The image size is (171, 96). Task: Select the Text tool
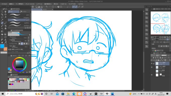[x=5, y=40]
